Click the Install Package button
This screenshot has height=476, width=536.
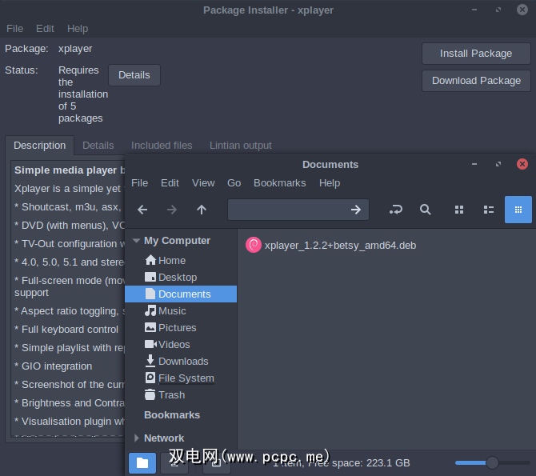click(x=476, y=54)
